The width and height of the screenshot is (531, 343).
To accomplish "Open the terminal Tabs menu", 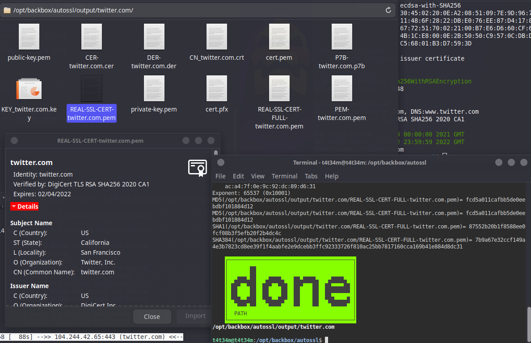I will pyautogui.click(x=311, y=176).
